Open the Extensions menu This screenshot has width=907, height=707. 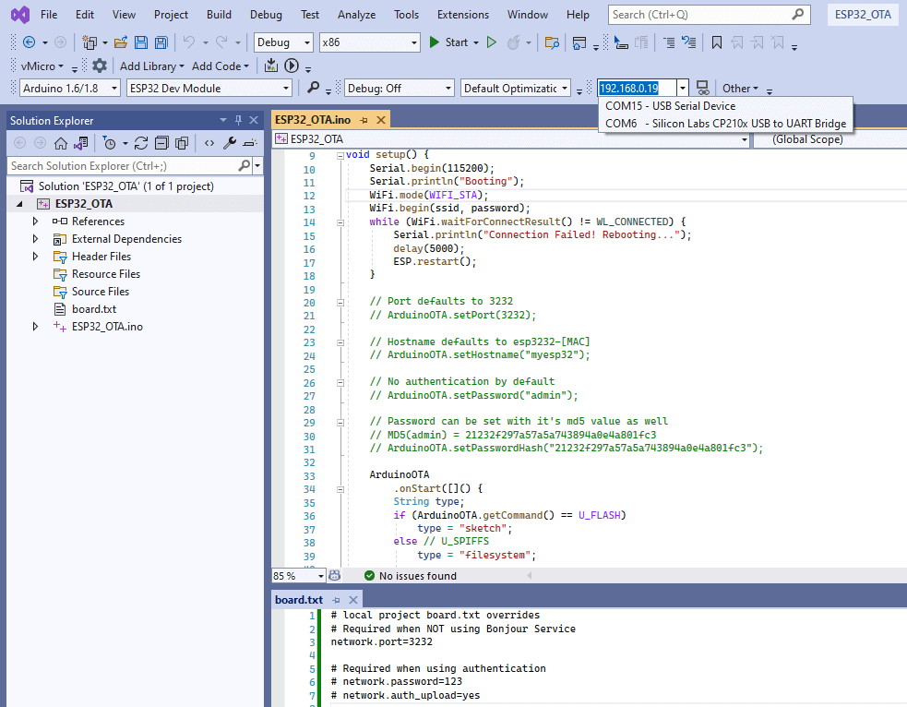tap(463, 15)
